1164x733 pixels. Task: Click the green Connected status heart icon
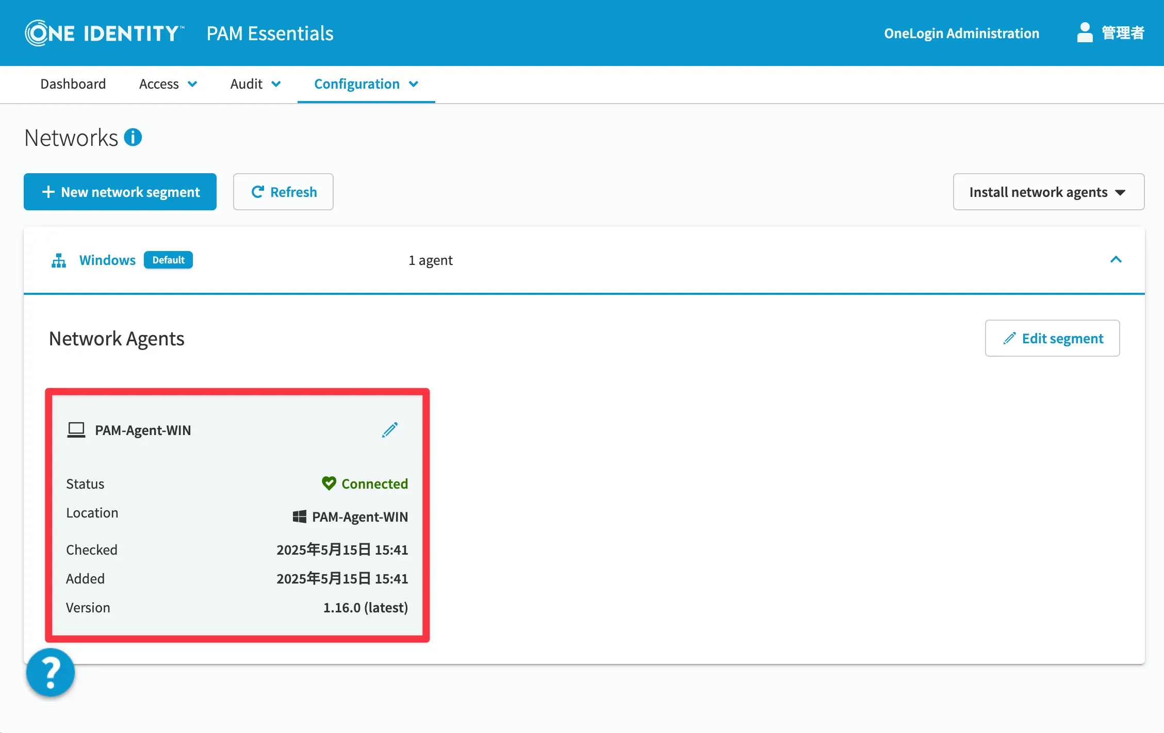[x=329, y=484]
